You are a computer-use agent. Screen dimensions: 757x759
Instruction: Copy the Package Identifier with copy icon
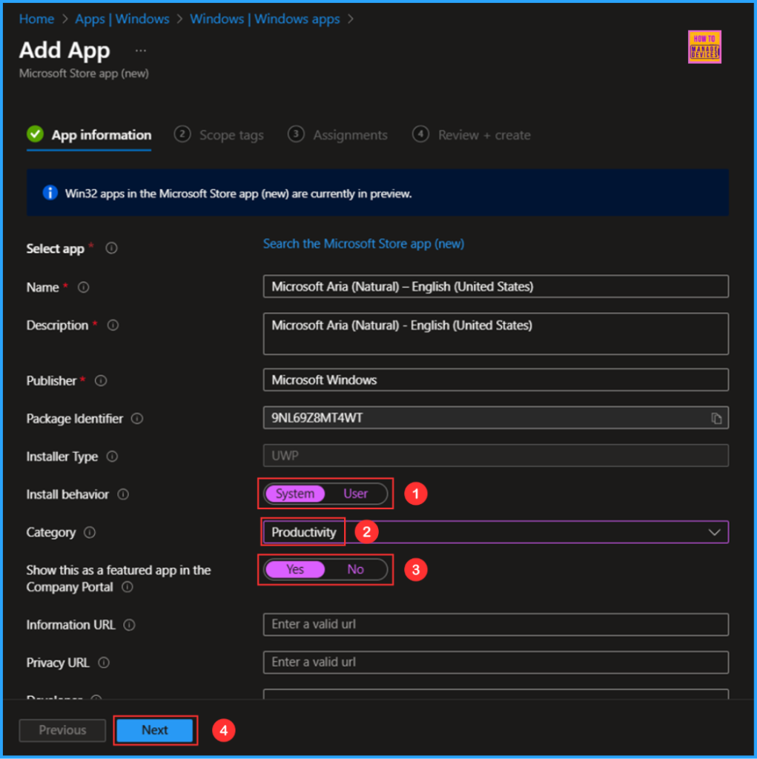(716, 418)
